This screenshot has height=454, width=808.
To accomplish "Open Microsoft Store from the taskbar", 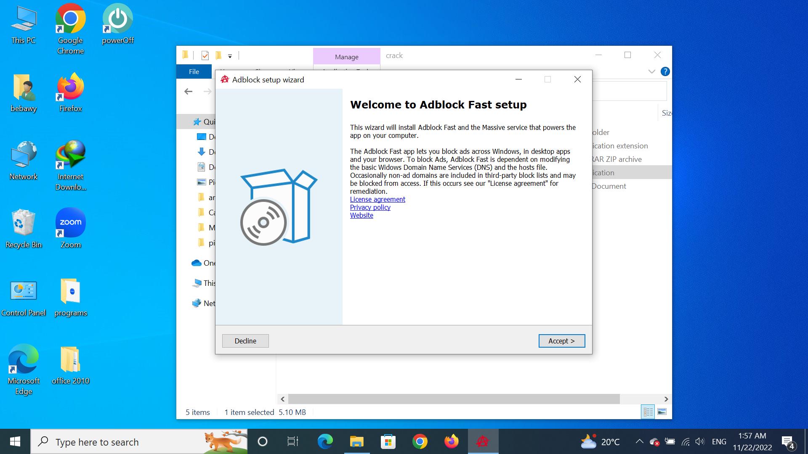I will (x=388, y=441).
